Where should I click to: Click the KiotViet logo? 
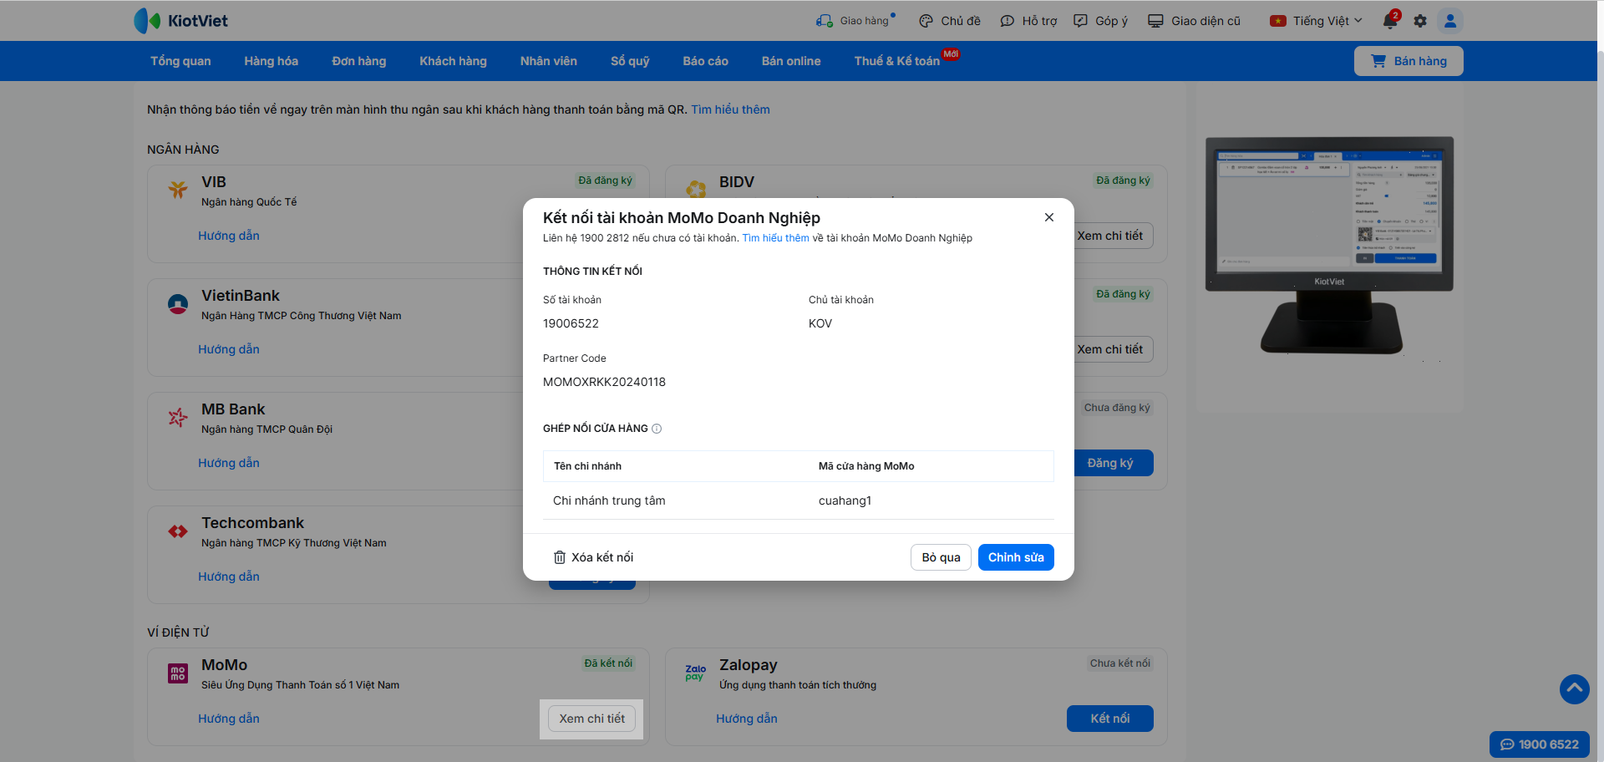pyautogui.click(x=180, y=21)
